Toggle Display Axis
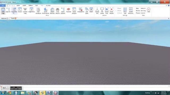170x95 pixels. point(97,11)
